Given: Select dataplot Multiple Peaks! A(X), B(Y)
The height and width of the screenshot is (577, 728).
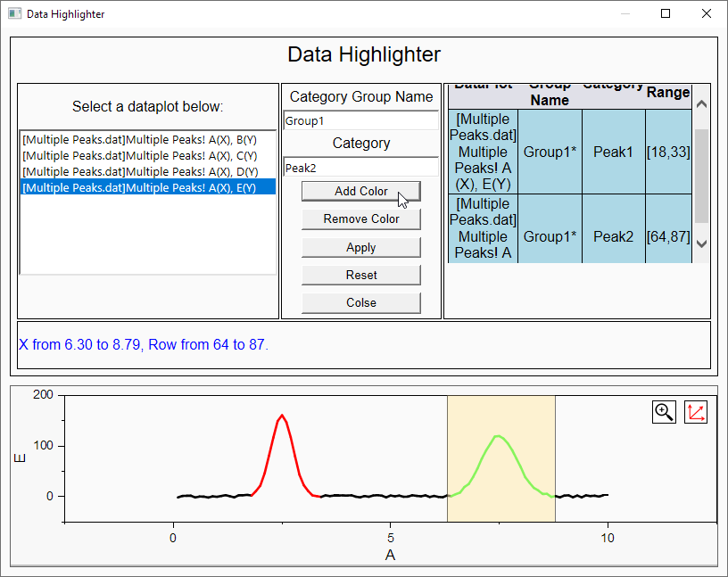Looking at the screenshot, I should point(147,139).
